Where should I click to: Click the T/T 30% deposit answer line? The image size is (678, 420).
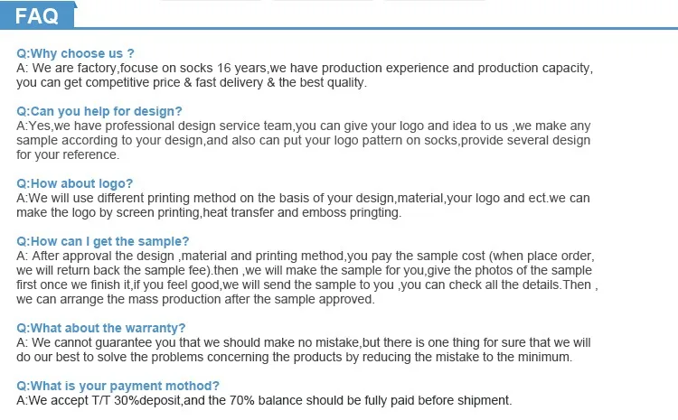[x=264, y=400]
